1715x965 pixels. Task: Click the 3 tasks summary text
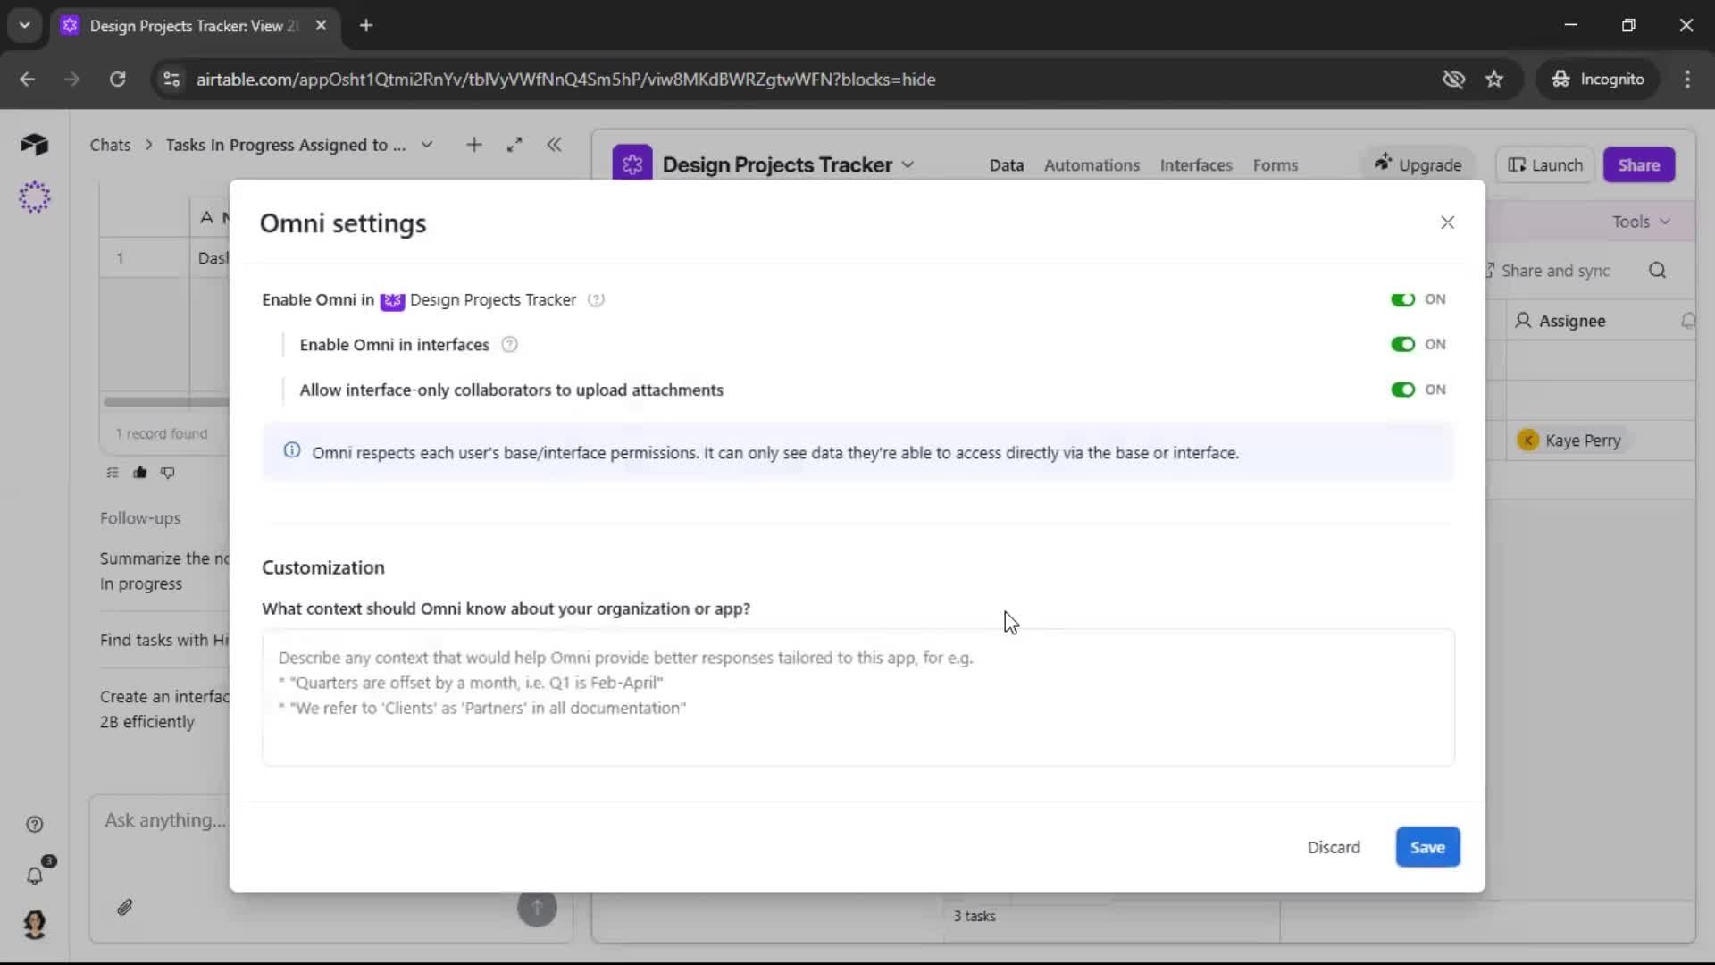click(974, 916)
